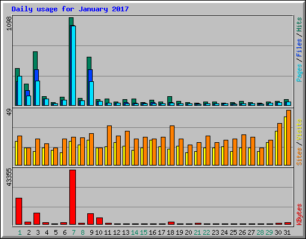Screen dimensions: 306x239
Task: Click day 15 on the x-axis
Action: pyautogui.click(x=143, y=232)
